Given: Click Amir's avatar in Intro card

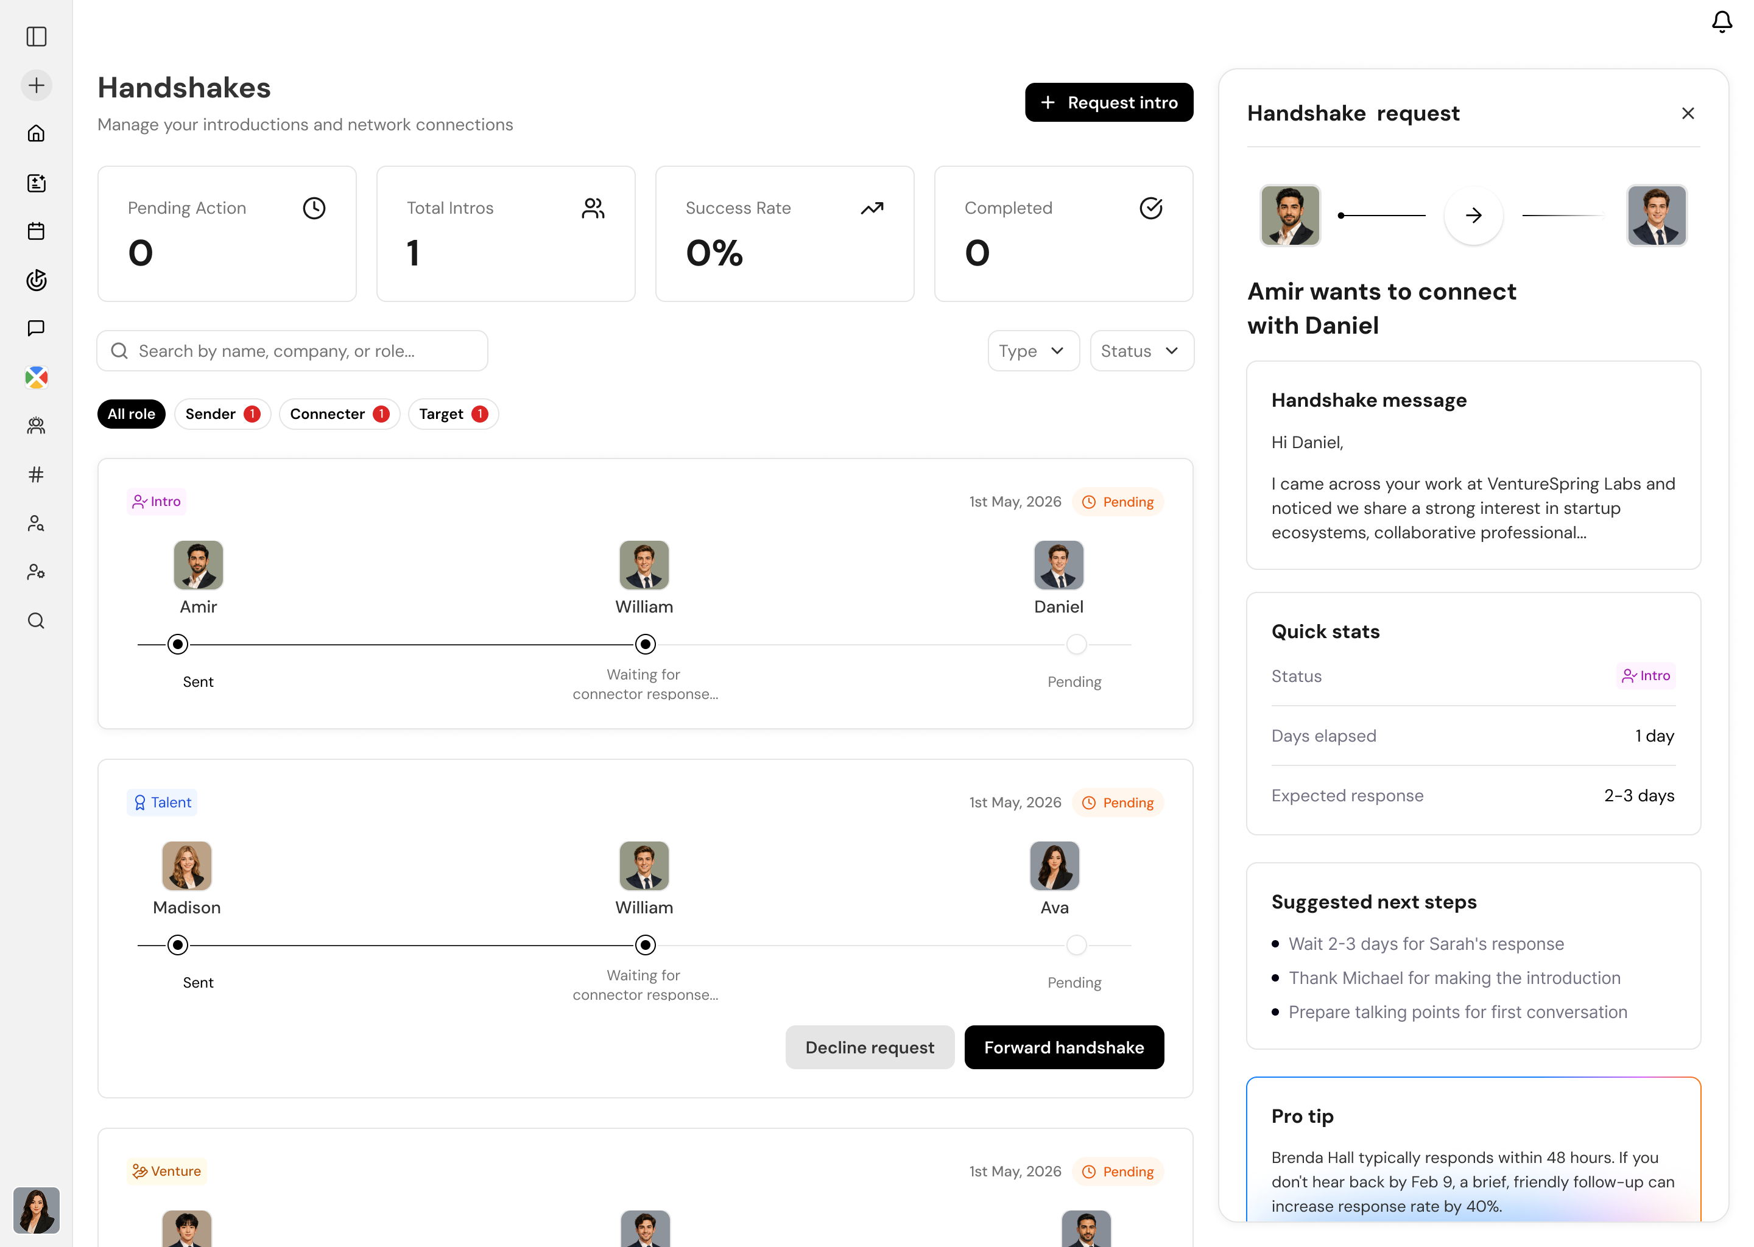Looking at the screenshot, I should (198, 565).
